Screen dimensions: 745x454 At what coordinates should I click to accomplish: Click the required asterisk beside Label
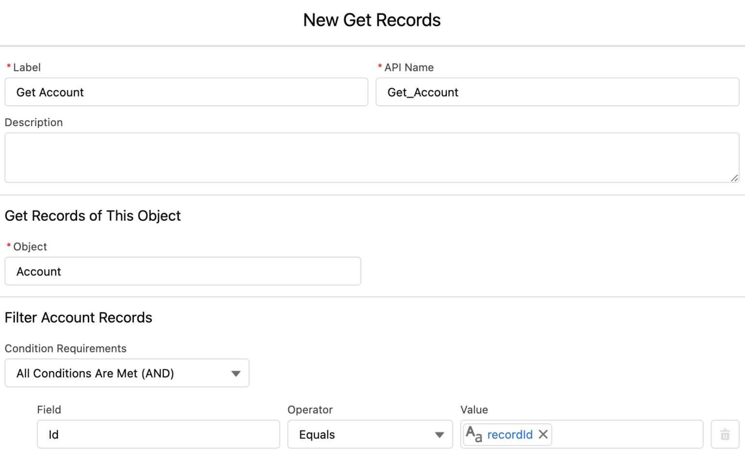[8, 67]
